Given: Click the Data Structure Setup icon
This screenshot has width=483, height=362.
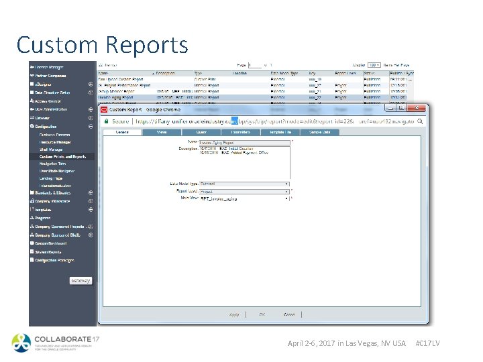Looking at the screenshot, I should click(32, 93).
